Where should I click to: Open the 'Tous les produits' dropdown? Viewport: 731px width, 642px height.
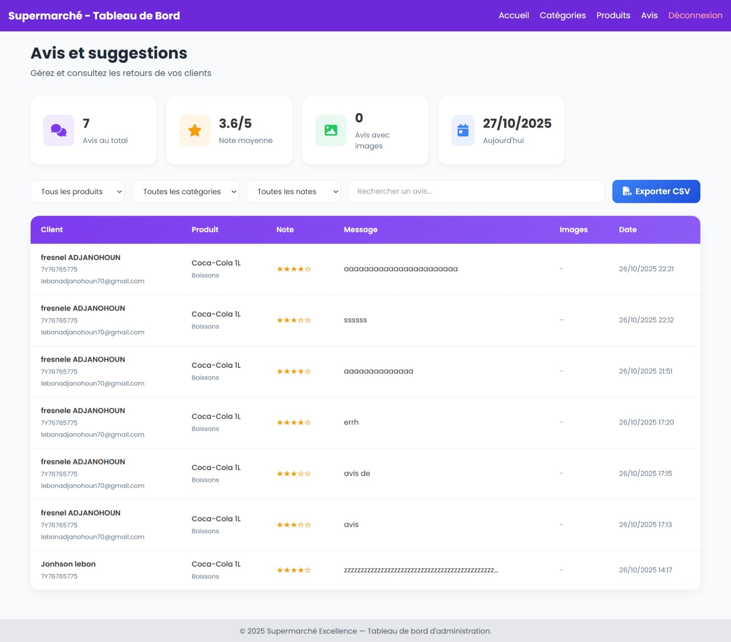[x=77, y=192]
